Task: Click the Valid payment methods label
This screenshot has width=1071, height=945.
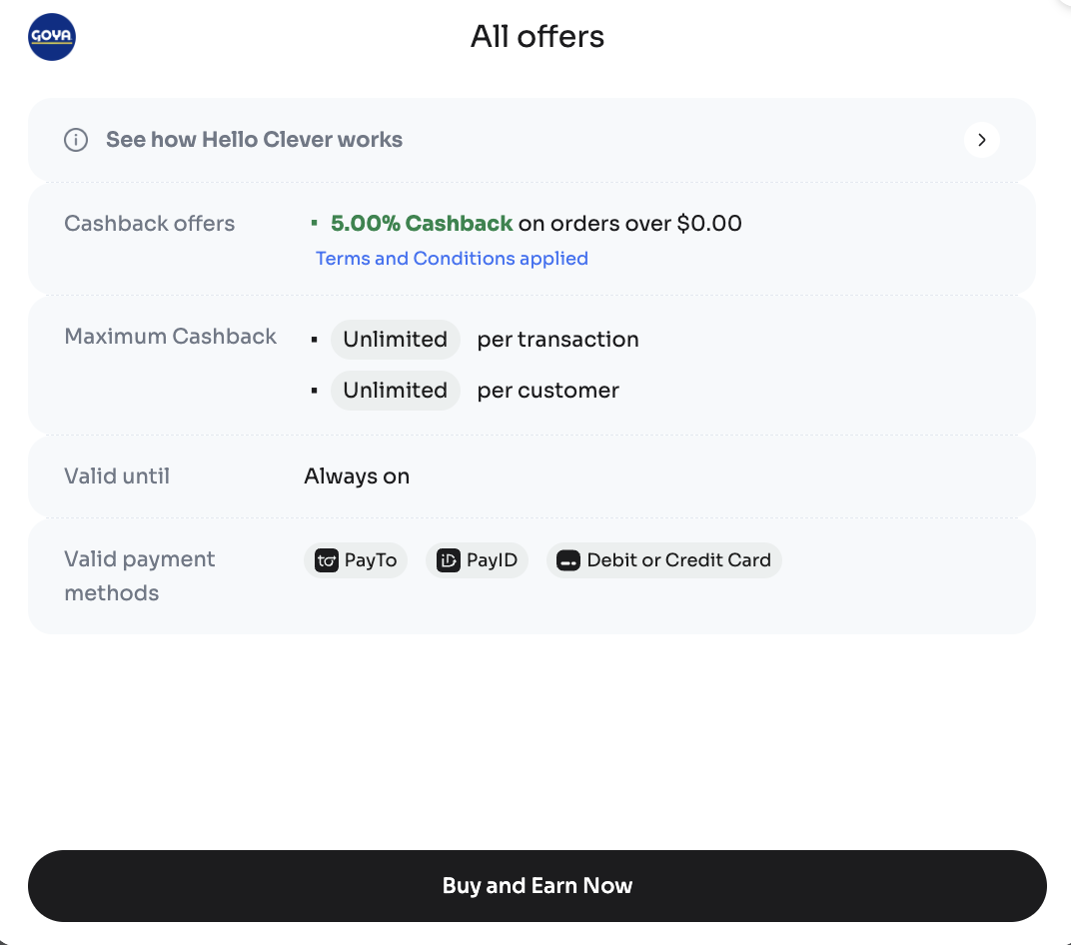Action: [140, 575]
